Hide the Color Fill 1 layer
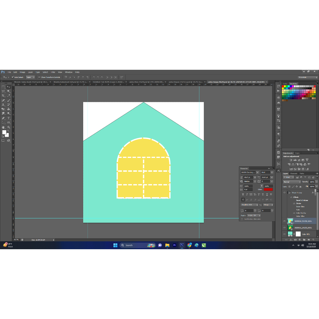 click(284, 234)
